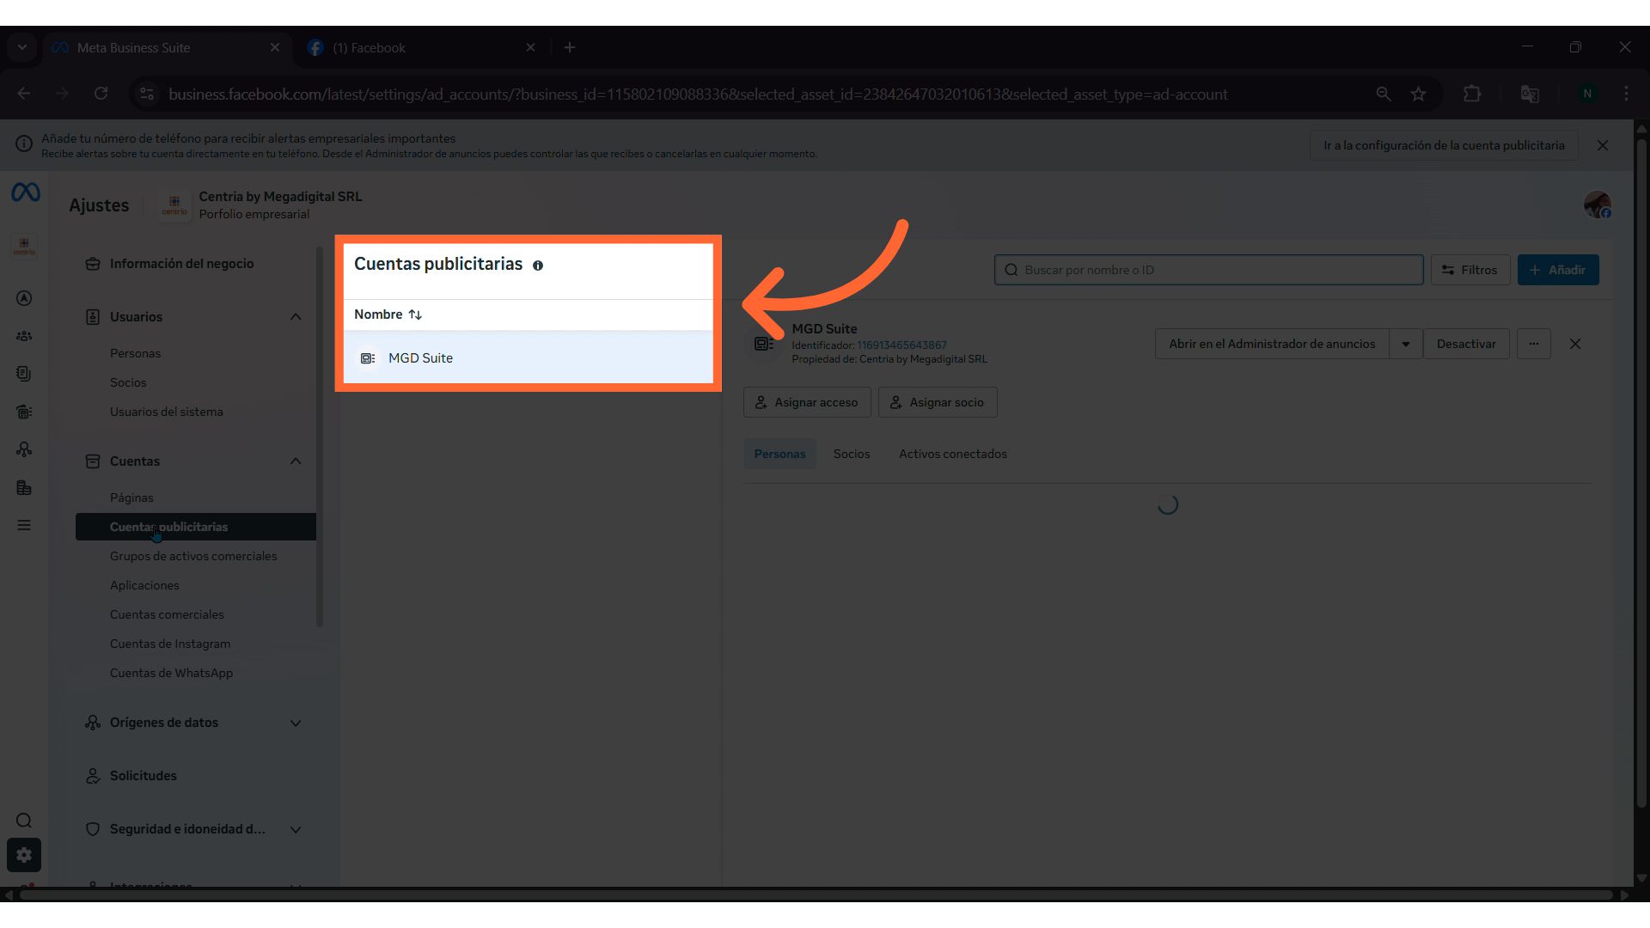Viewport: 1650px width, 928px height.
Task: Open the Centria business thumbnail in left rail
Action: pos(24,247)
